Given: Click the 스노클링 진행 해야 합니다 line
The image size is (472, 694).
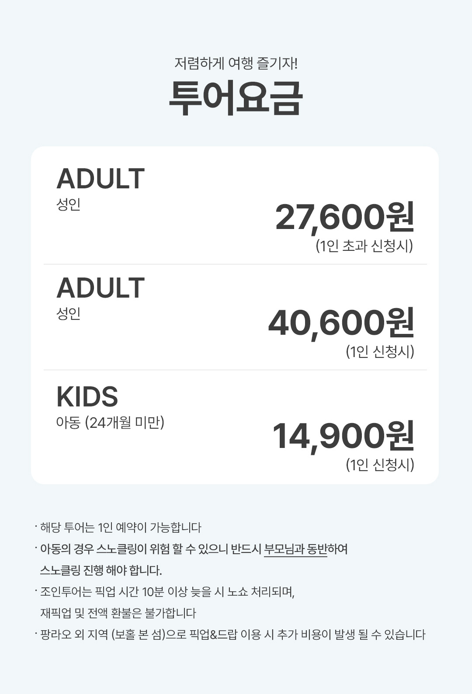Looking at the screenshot, I should (101, 570).
